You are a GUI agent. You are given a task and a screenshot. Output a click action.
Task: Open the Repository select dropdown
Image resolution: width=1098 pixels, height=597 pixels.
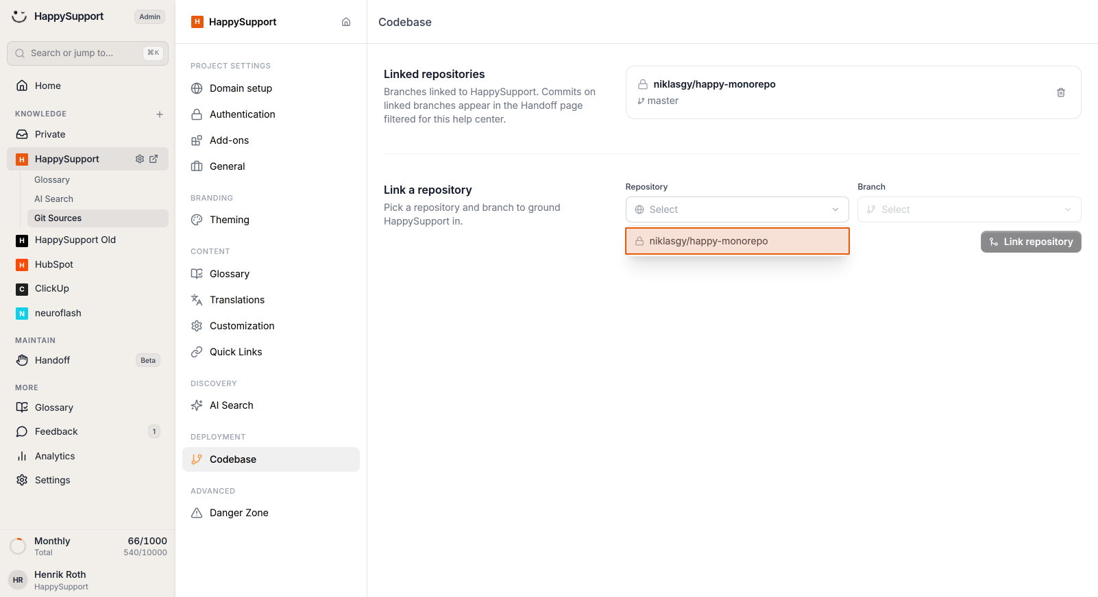pos(737,209)
